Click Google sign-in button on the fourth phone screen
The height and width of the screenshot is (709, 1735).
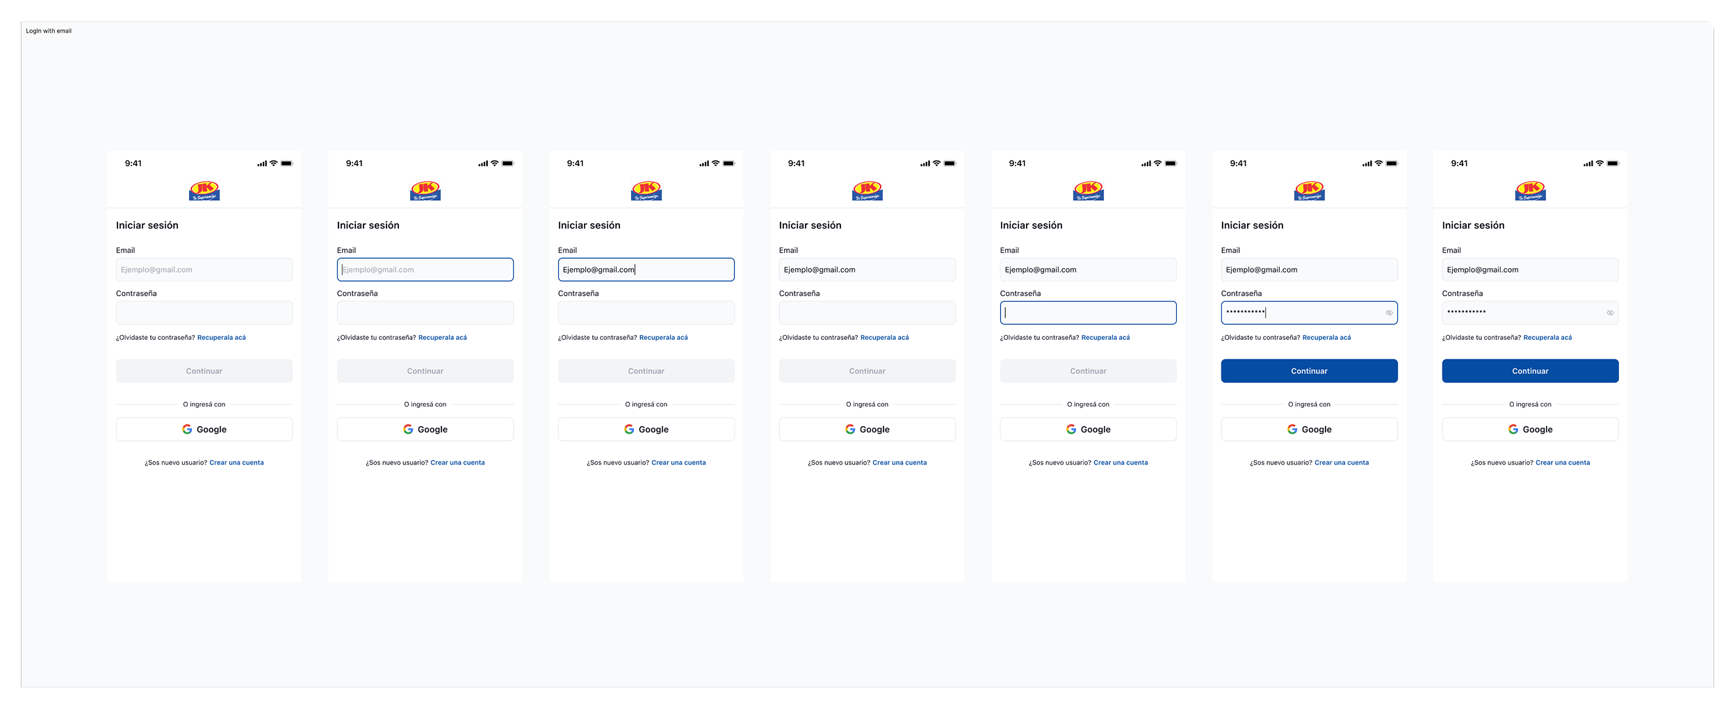pyautogui.click(x=867, y=430)
